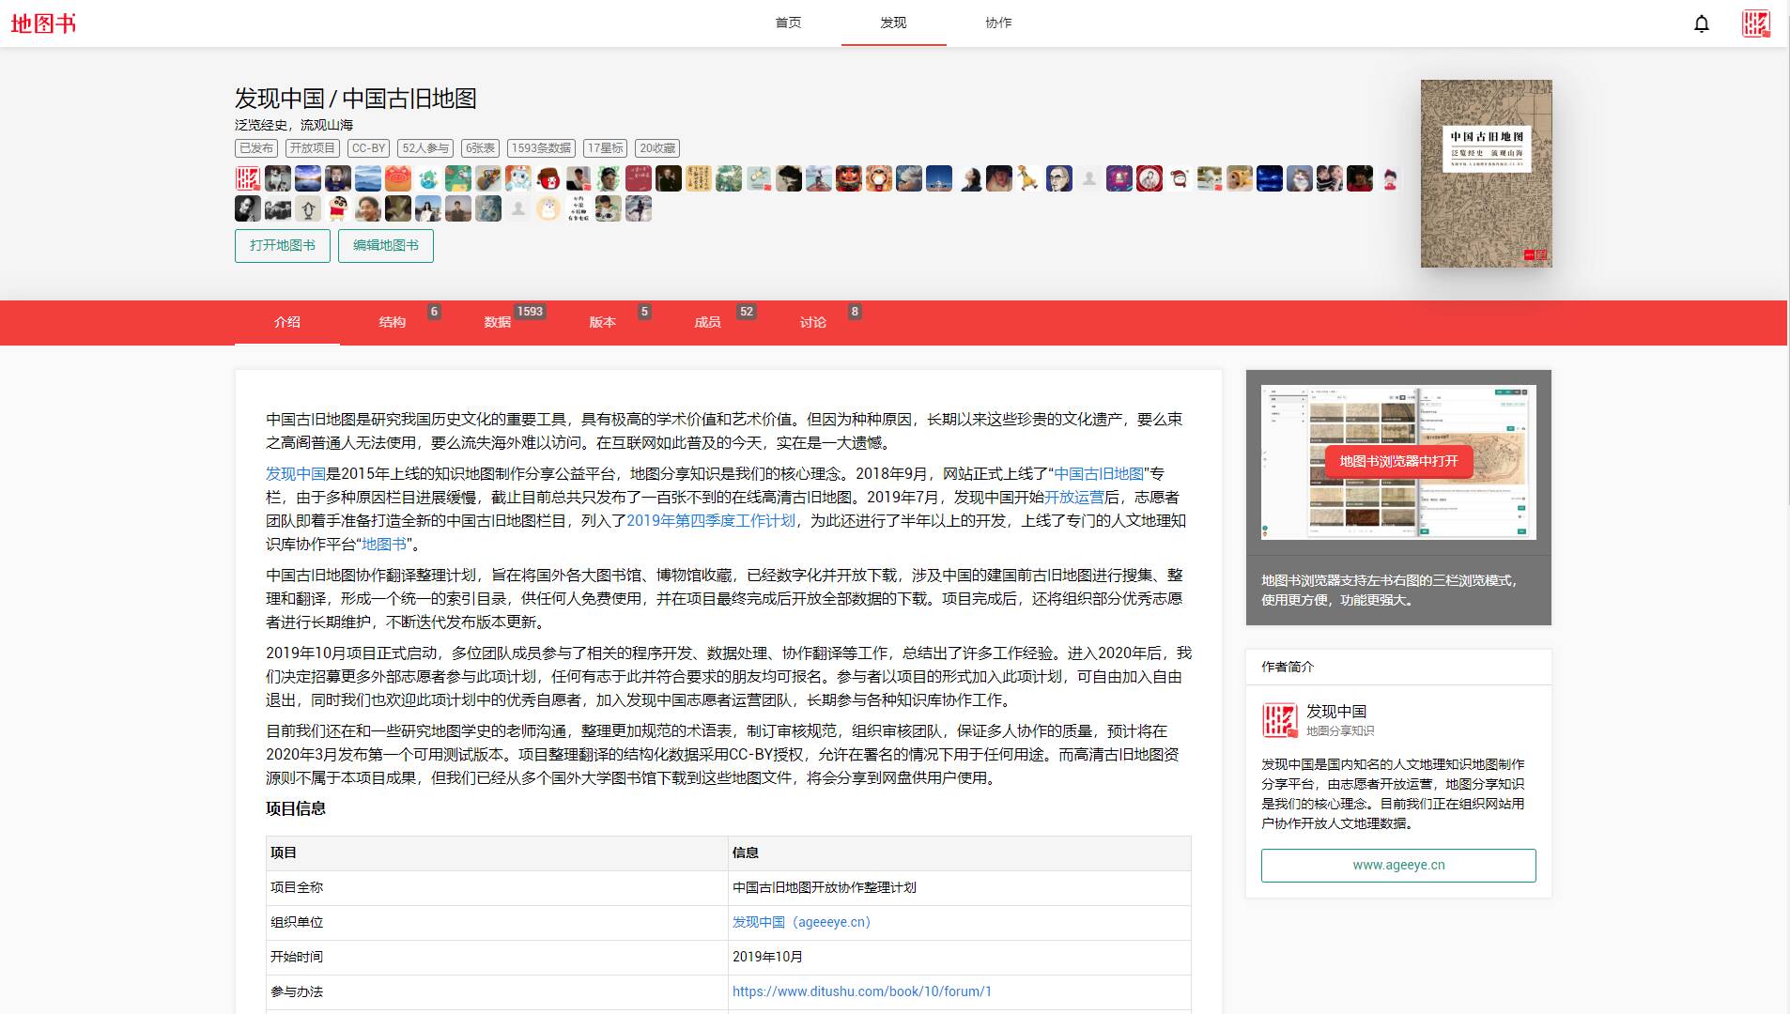Open the 2019年第四季度工作计划 link
1790x1014 pixels.
click(x=711, y=521)
